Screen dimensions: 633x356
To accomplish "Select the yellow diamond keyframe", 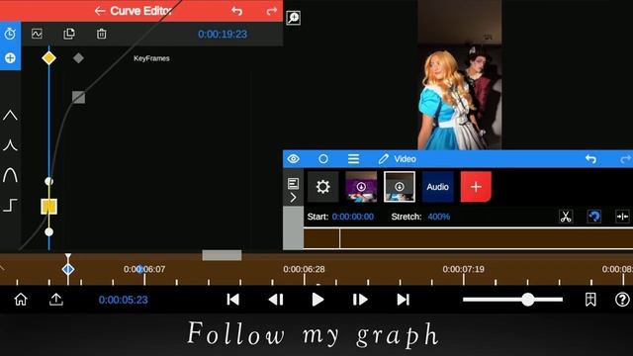I will pyautogui.click(x=48, y=57).
